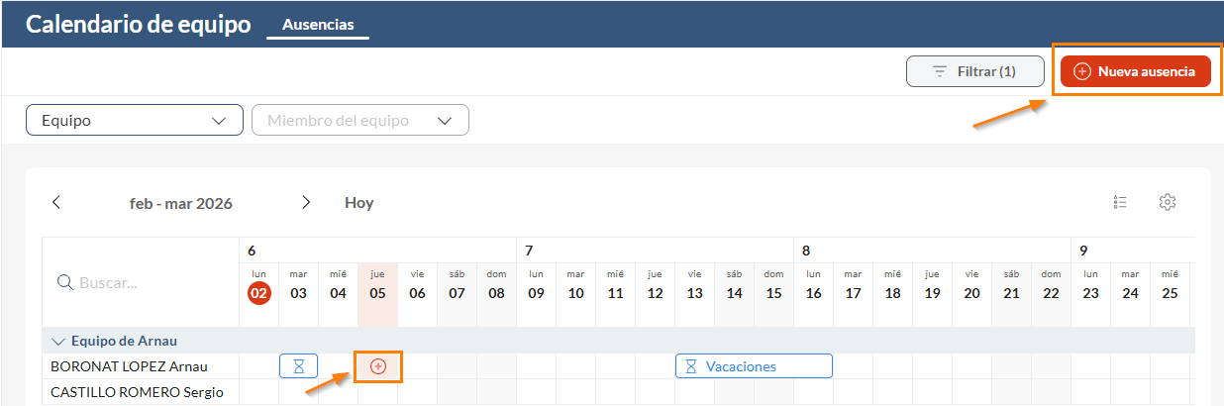Open Miembro del equipo dropdown

click(360, 120)
